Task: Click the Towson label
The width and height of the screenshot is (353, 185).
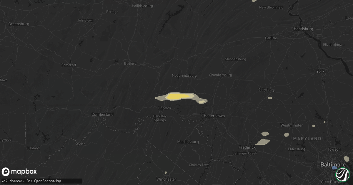Action: pos(334,149)
